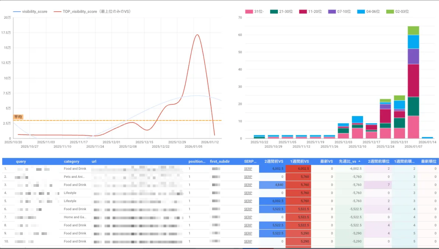Screen dimensions: 439x249
Task: Toggle the 21-30位 legend entry
Action: 274,12
